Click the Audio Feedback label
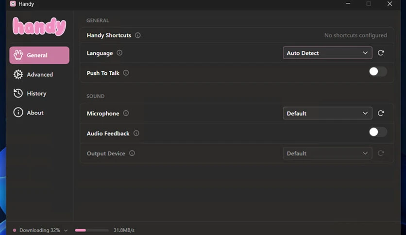 (108, 134)
